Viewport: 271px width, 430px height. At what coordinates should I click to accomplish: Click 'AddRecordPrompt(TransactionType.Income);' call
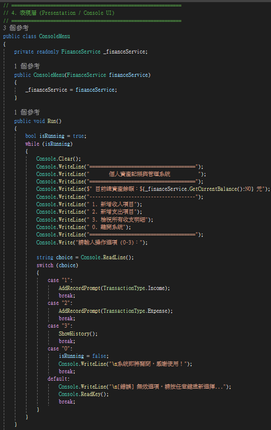click(x=114, y=288)
